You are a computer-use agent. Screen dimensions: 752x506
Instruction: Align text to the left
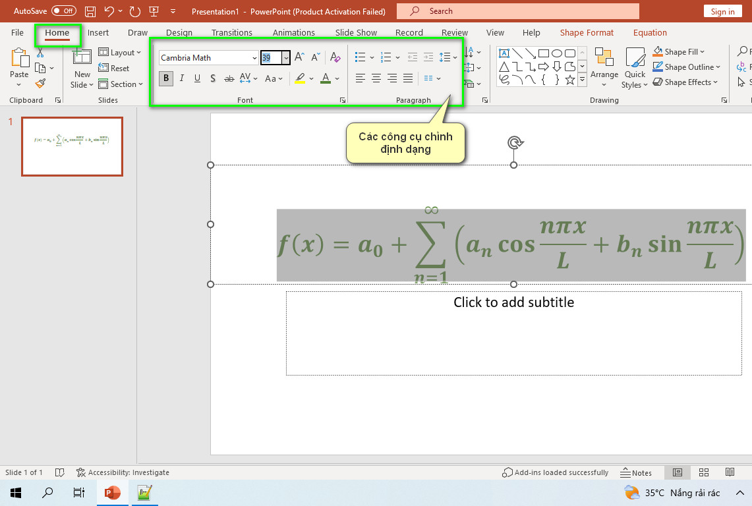click(x=361, y=78)
